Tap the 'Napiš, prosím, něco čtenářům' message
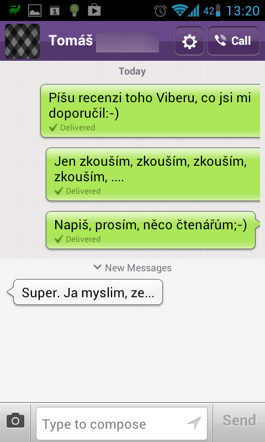This screenshot has height=442, width=265. click(152, 230)
